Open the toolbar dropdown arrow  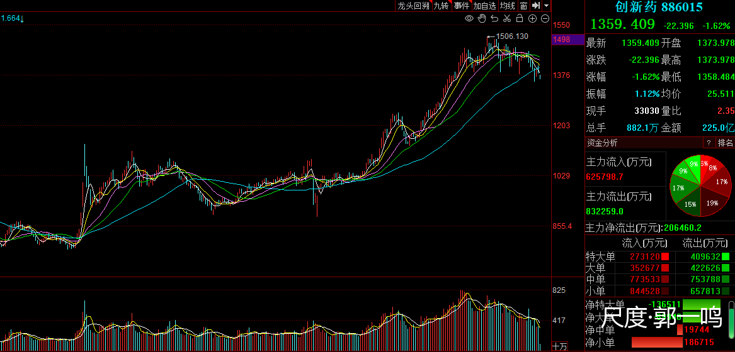pos(546,6)
